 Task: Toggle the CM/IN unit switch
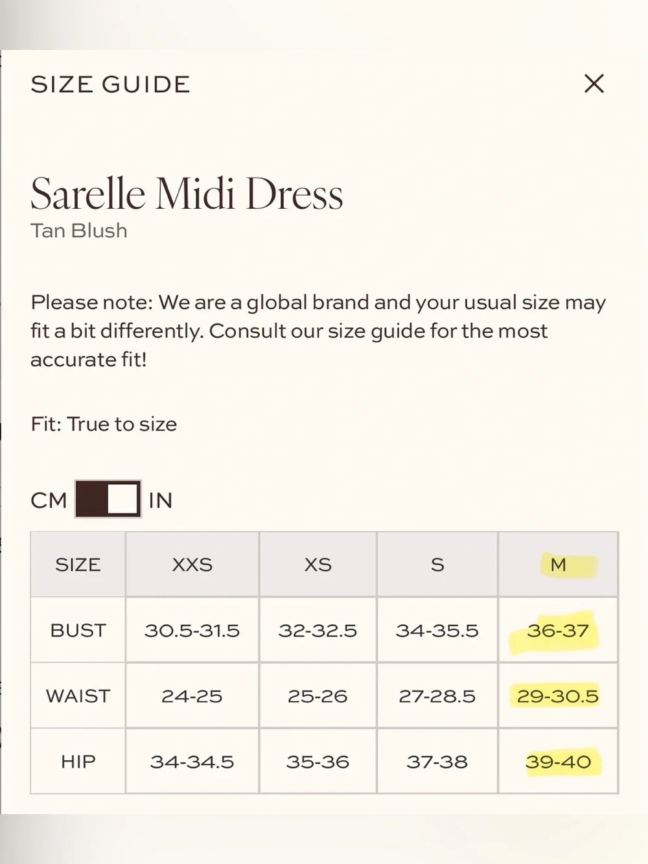click(108, 499)
